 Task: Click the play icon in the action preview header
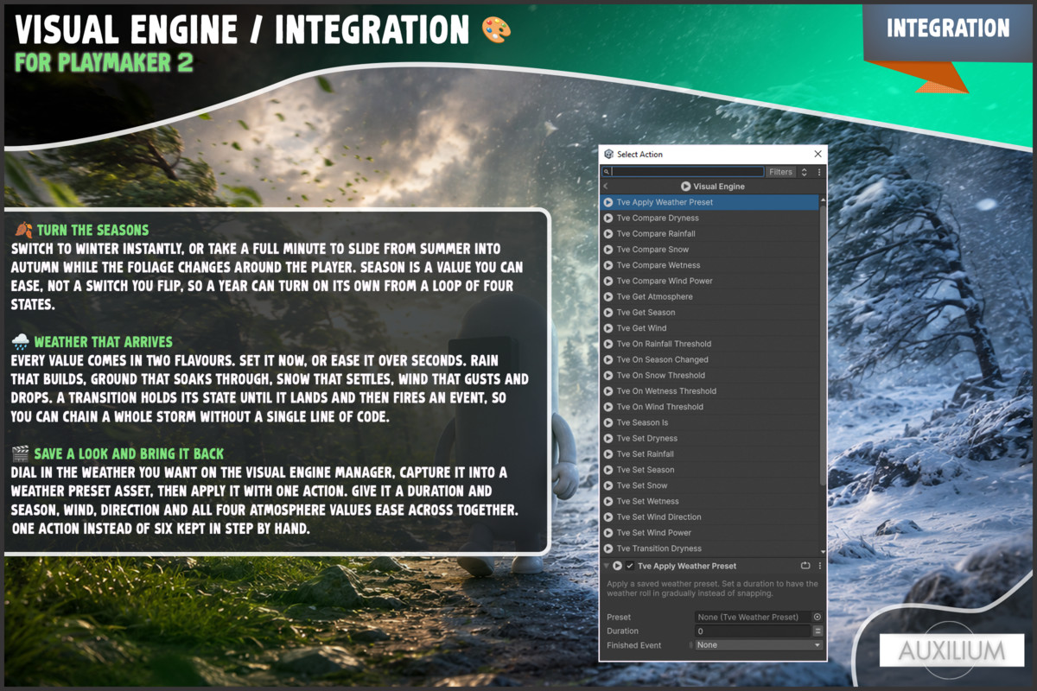pos(617,566)
